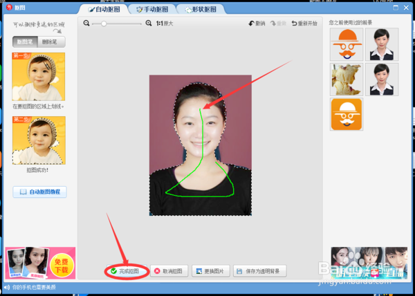Cancel using the 取消抠图 button
The image size is (415, 296).
[x=169, y=271]
